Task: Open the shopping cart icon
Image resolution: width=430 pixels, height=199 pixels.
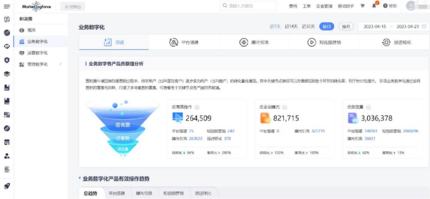Action: point(363,6)
